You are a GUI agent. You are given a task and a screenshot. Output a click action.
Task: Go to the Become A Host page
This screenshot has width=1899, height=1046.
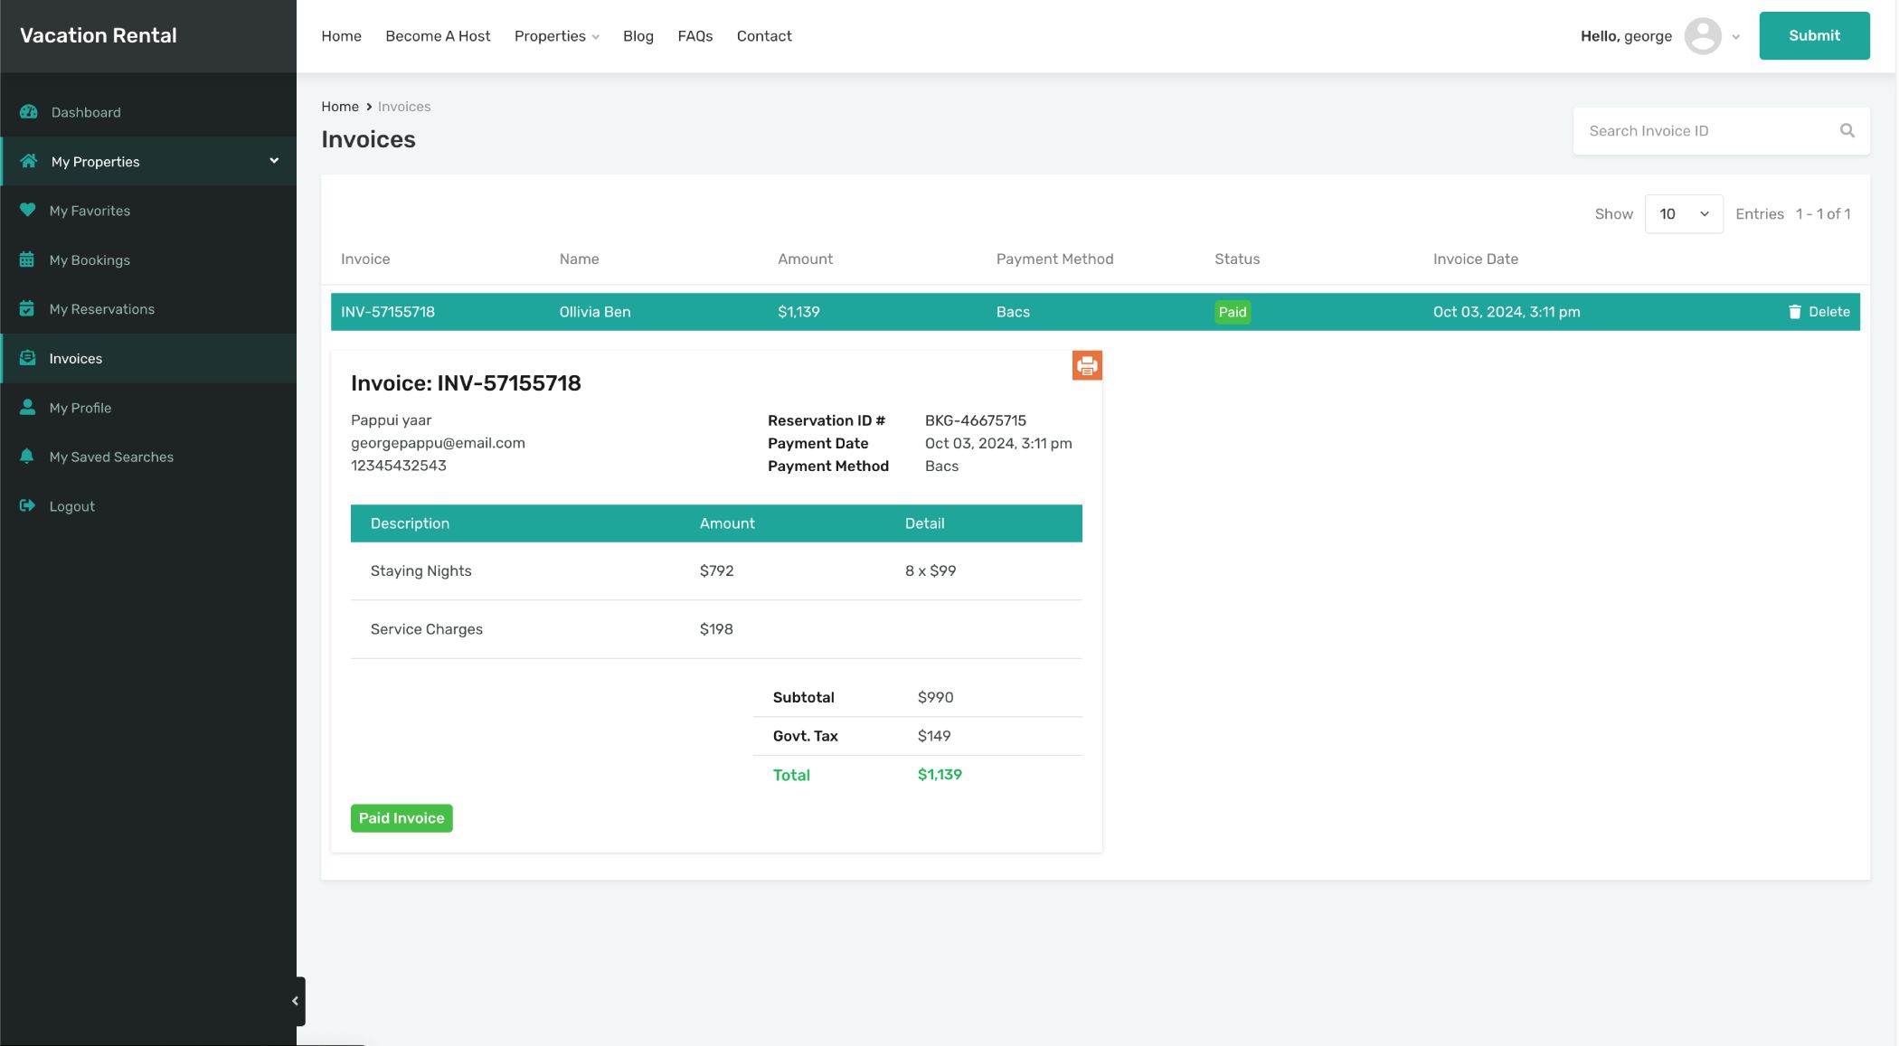[438, 36]
